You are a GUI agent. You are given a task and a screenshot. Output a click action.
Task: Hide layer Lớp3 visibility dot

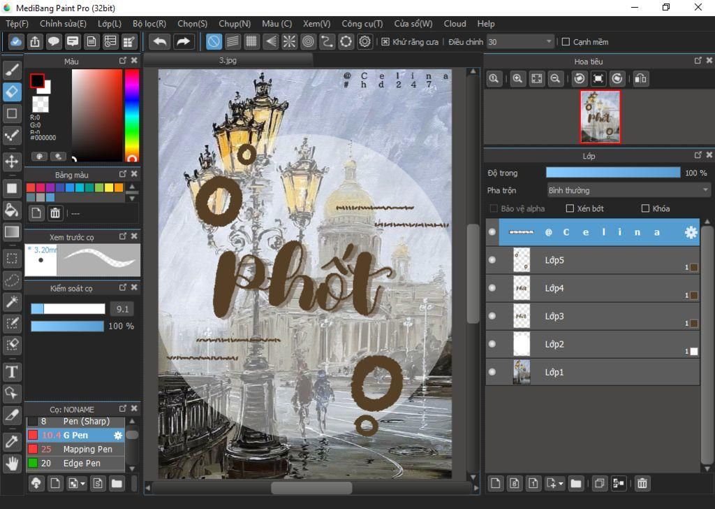(492, 316)
